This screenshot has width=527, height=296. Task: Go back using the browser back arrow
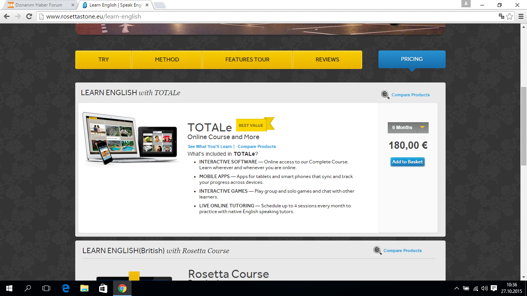click(x=7, y=17)
